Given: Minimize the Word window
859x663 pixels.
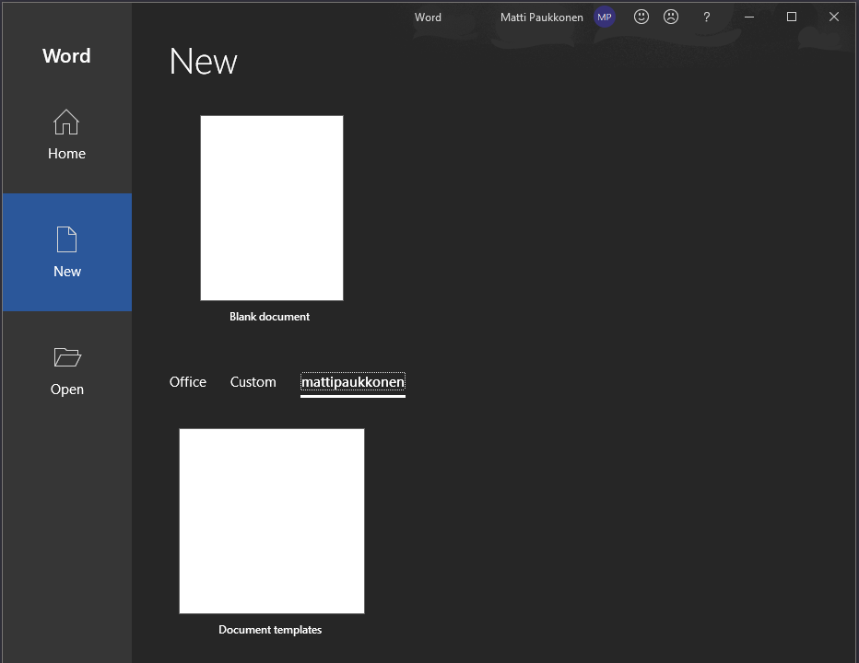Looking at the screenshot, I should point(749,17).
